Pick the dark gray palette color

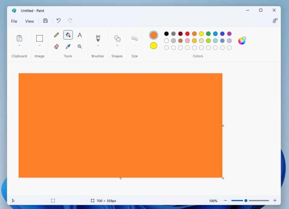(x=174, y=34)
